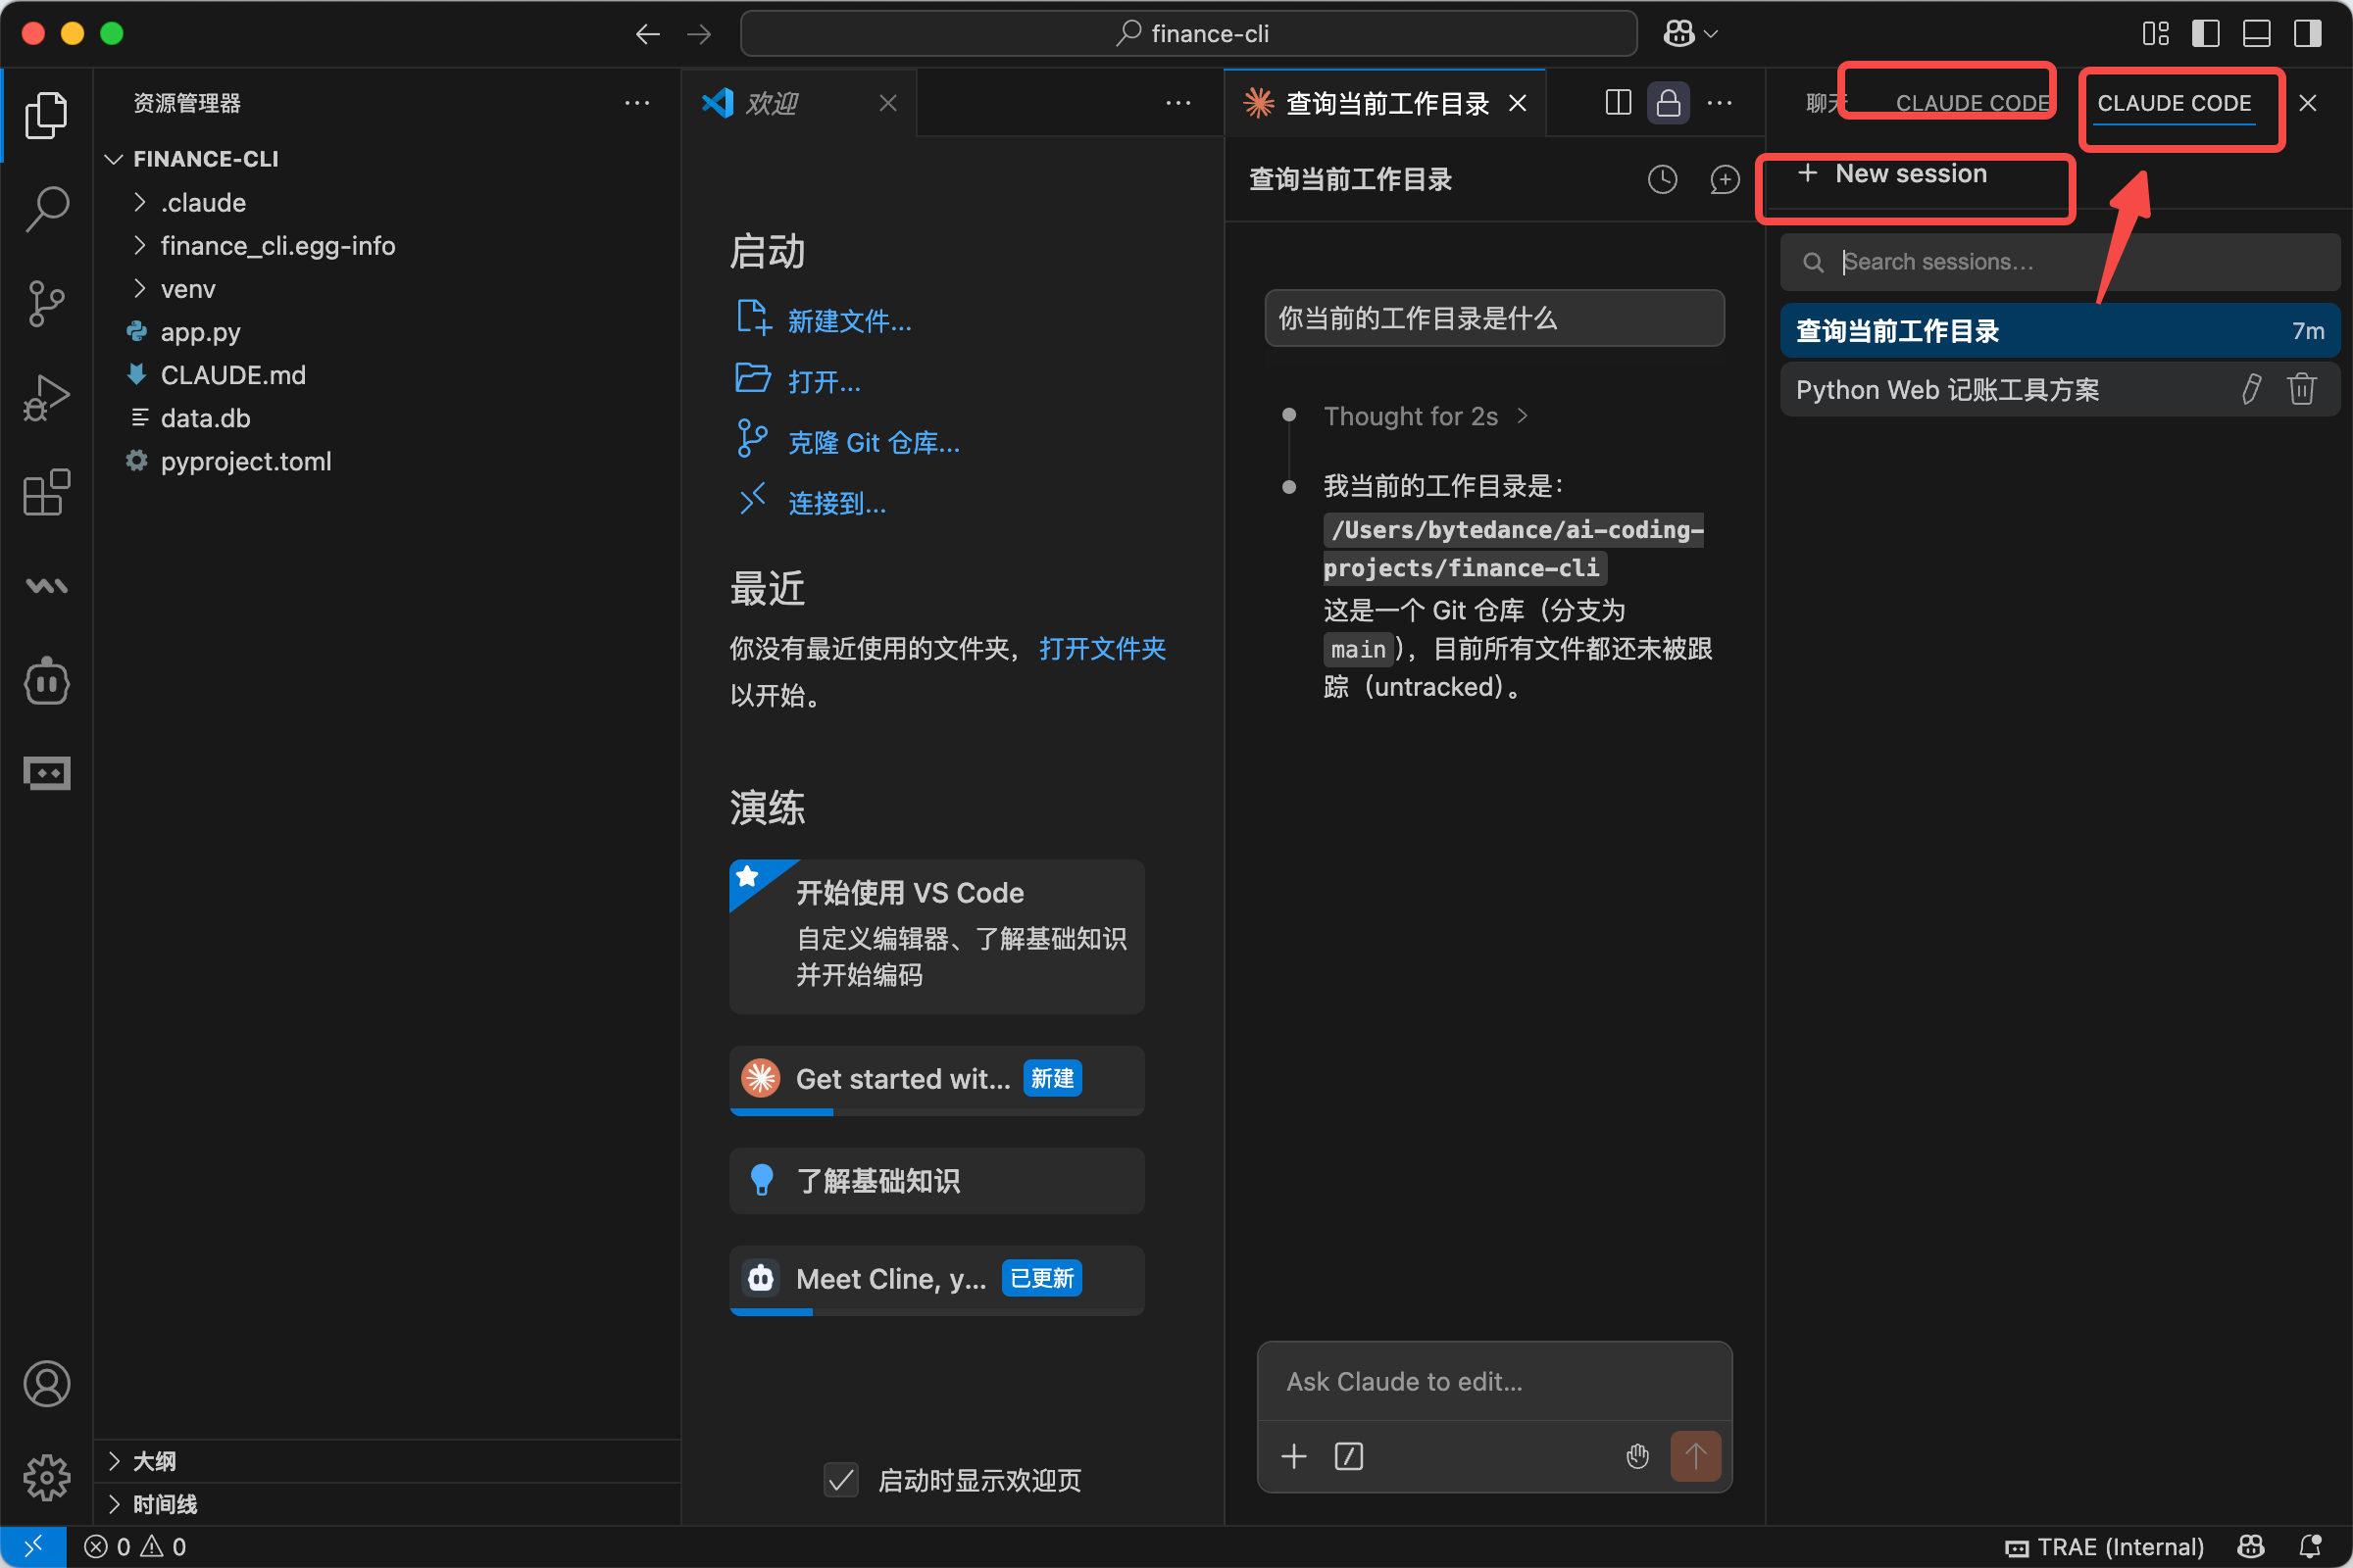Open the Manage gear icon
2353x1568 pixels.
point(46,1477)
